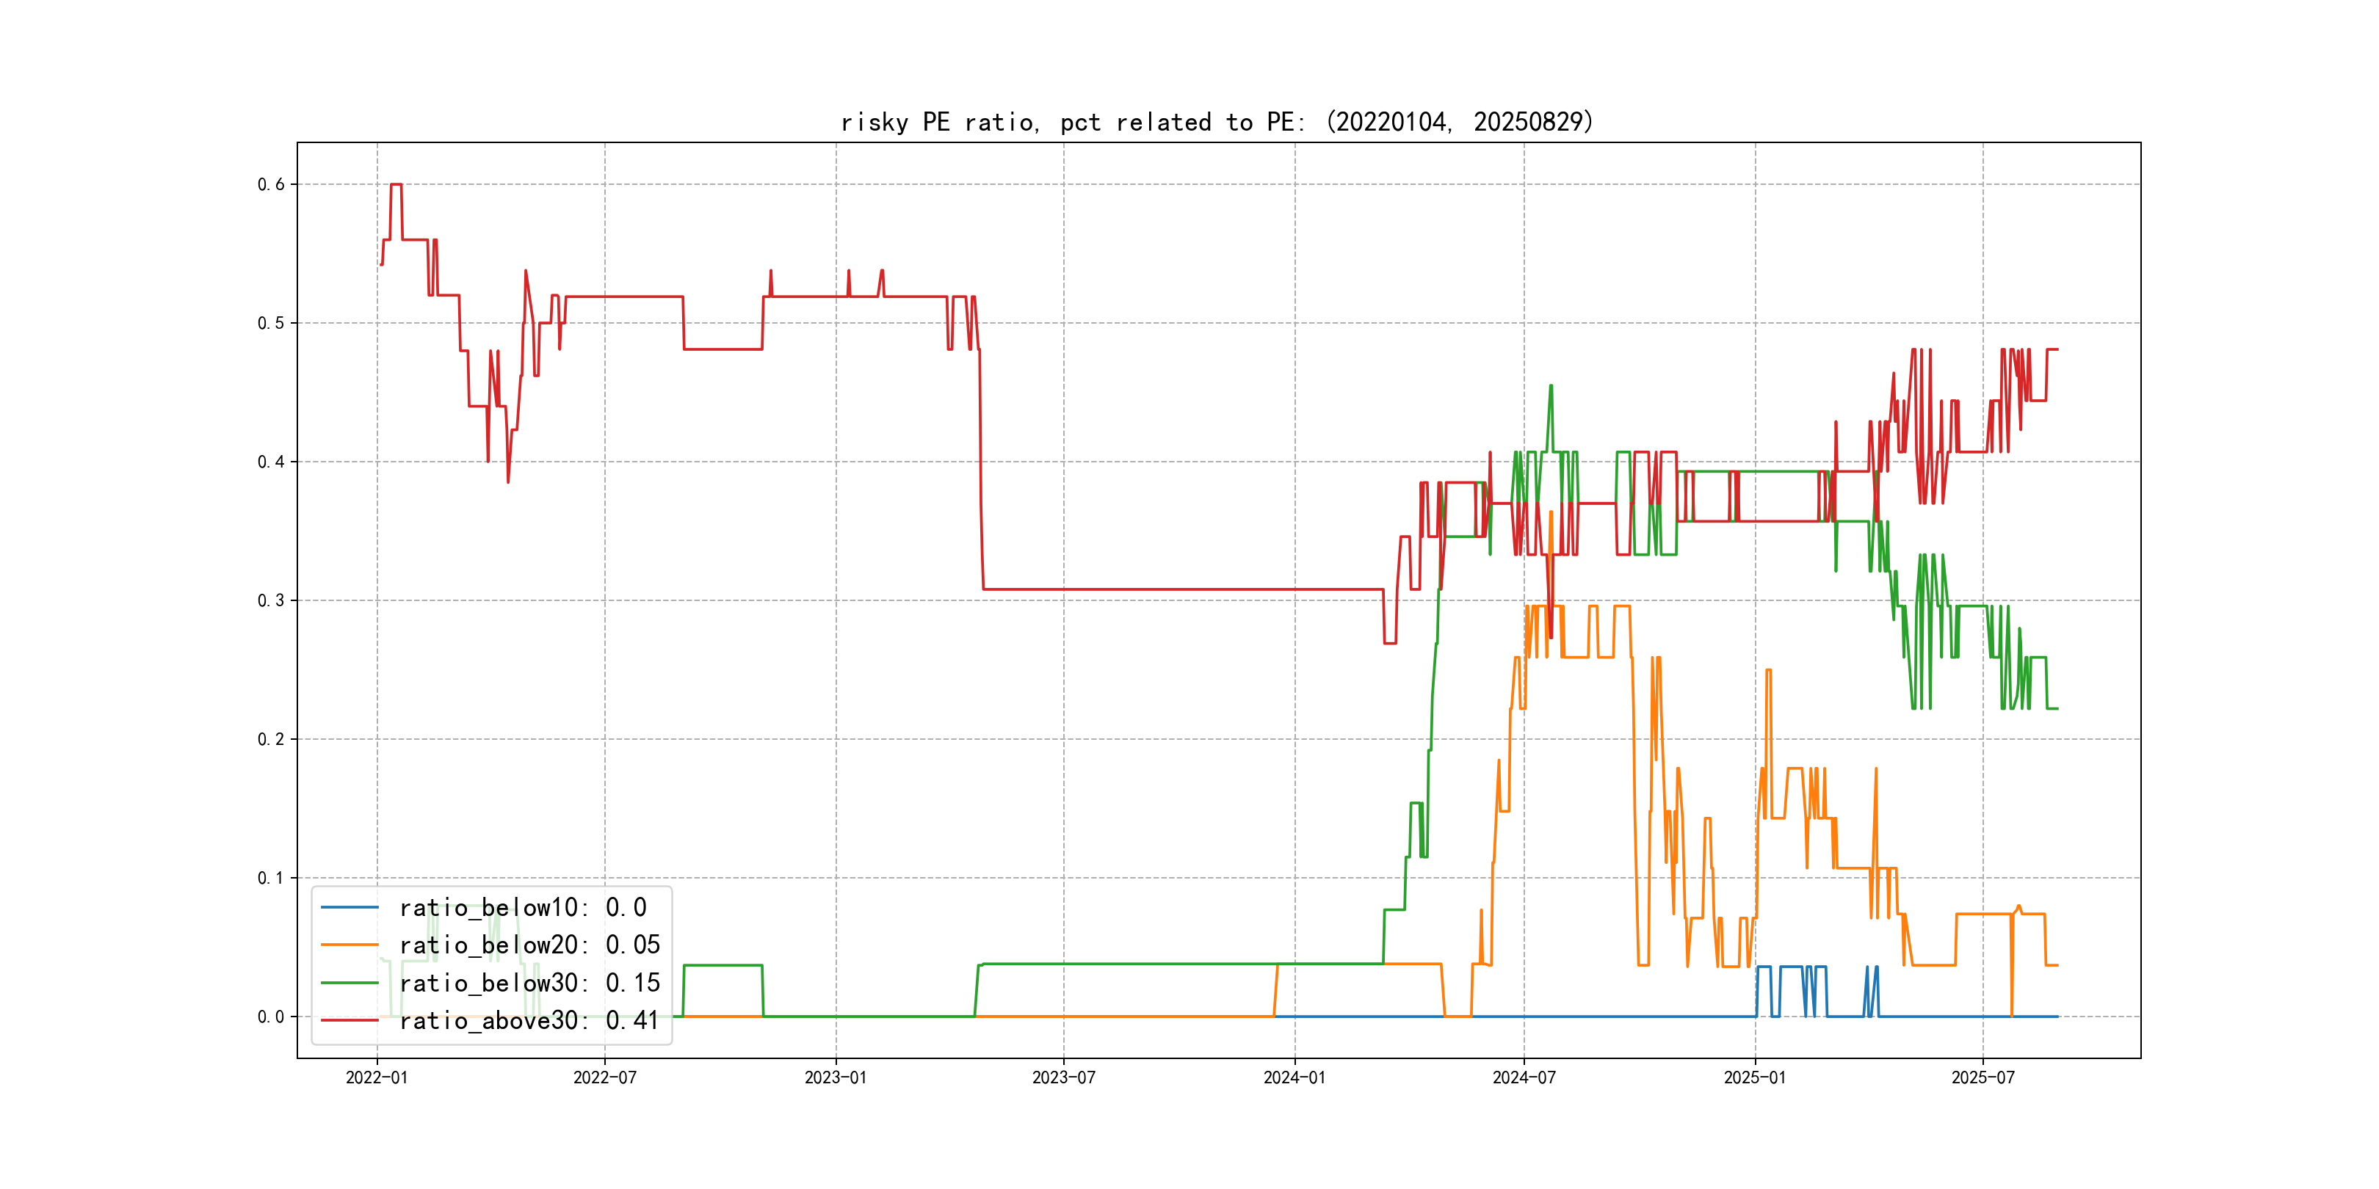Image resolution: width=2379 pixels, height=1189 pixels.
Task: Click the 0.0 y-axis tick label
Action: 271,1017
